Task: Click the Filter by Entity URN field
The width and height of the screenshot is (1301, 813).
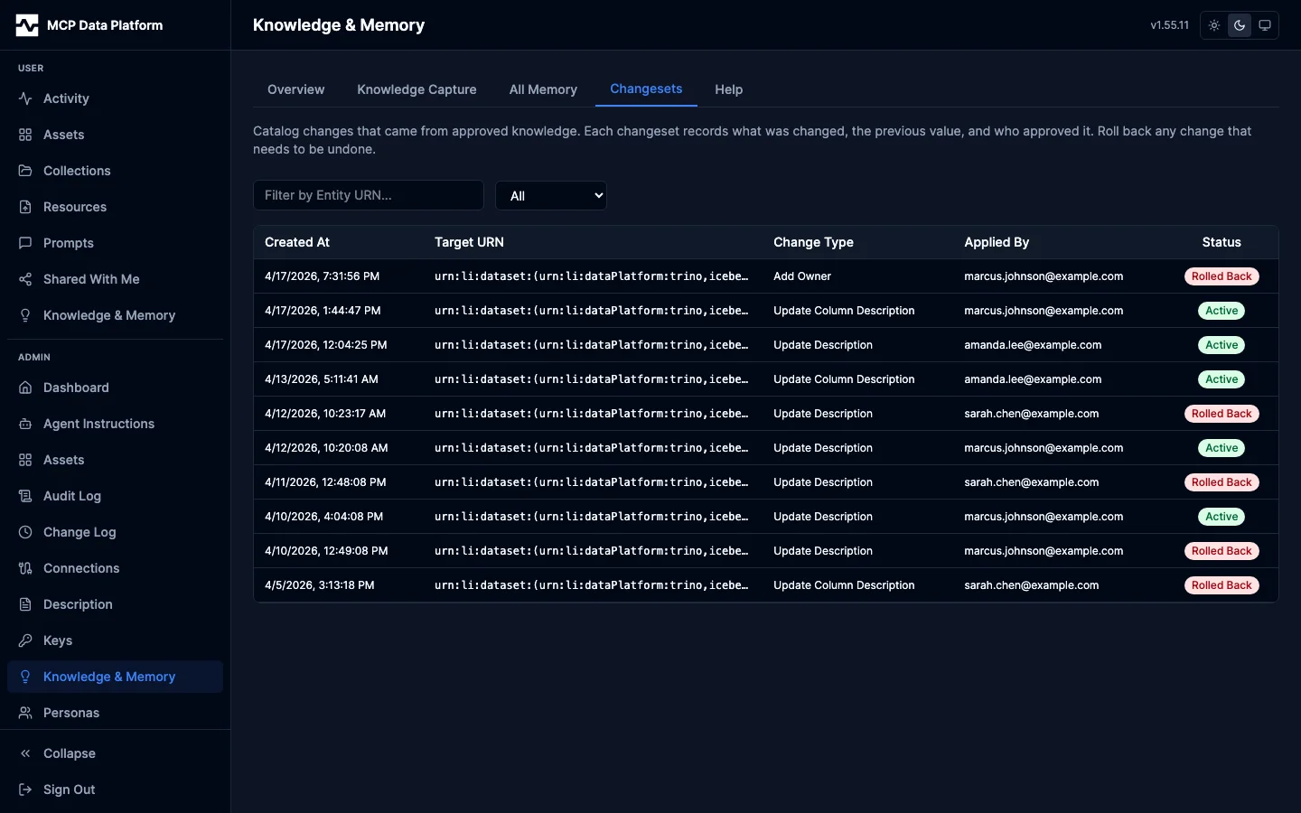Action: [369, 195]
